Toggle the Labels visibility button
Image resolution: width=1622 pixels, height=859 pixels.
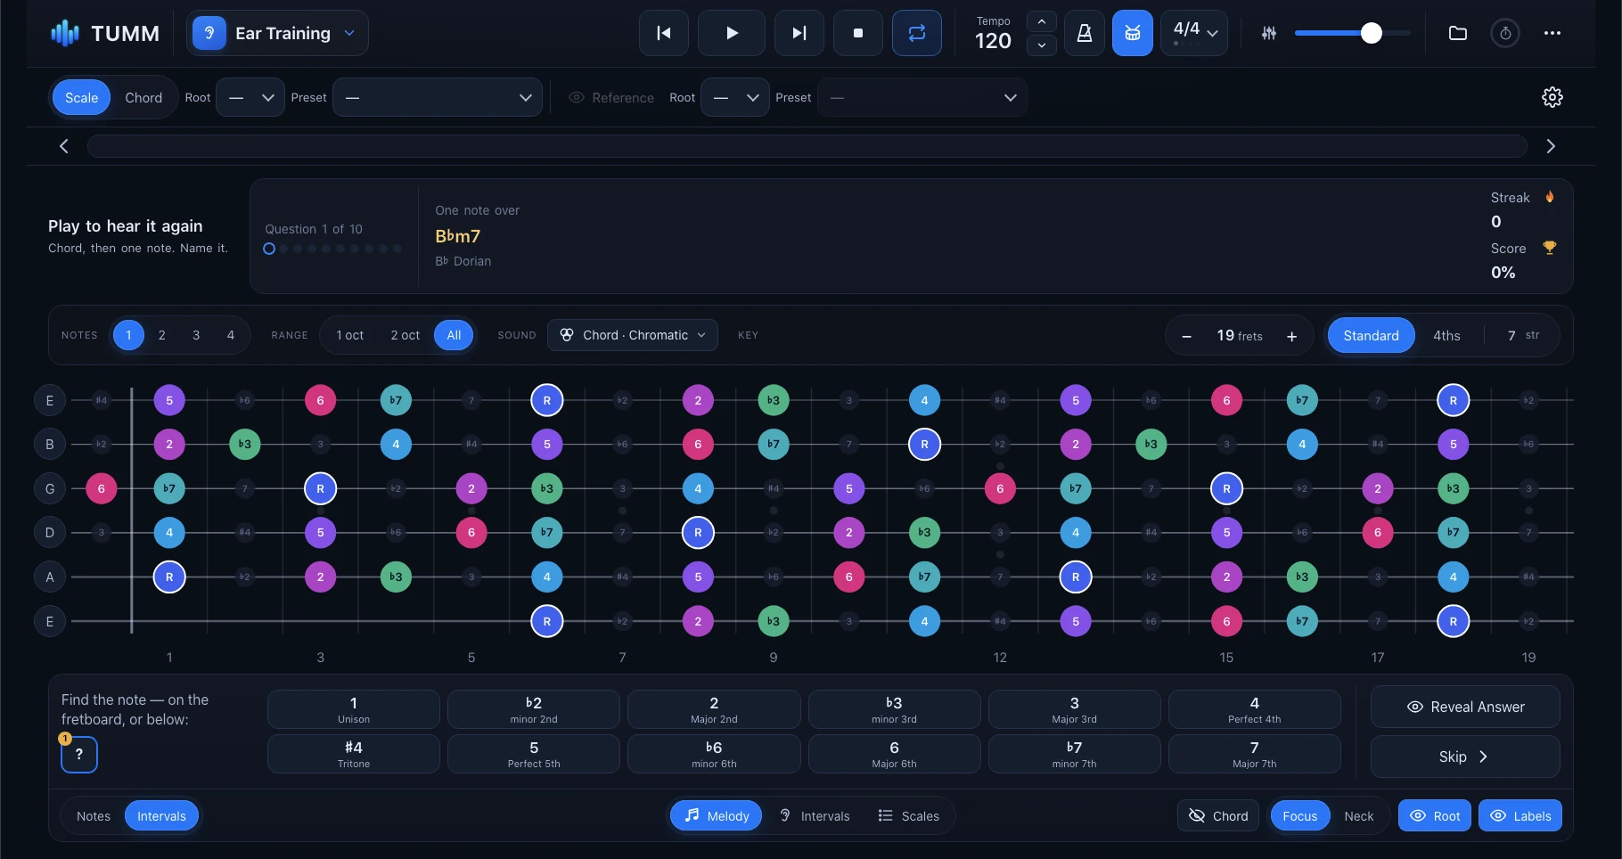point(1520,815)
